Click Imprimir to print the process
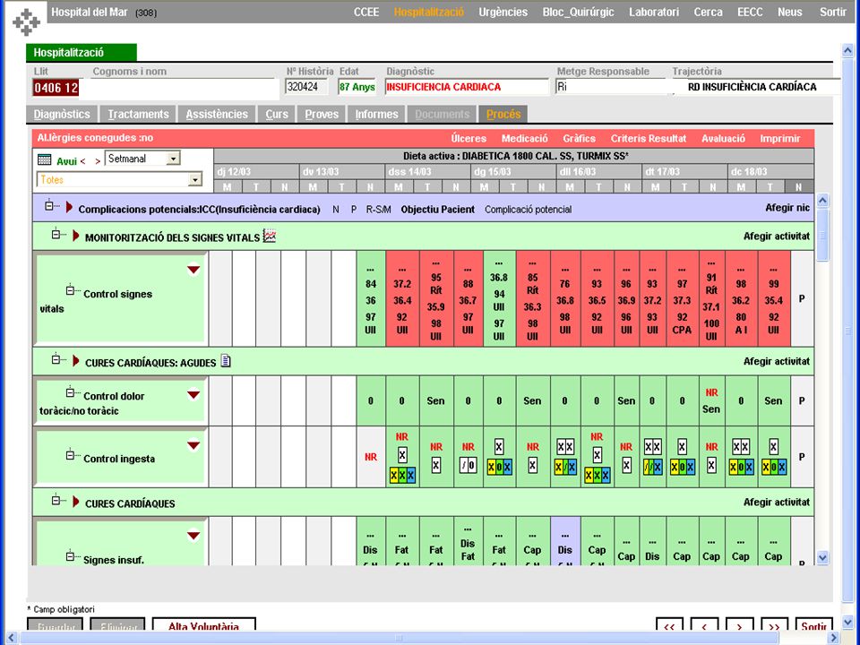The image size is (860, 645). [x=780, y=139]
